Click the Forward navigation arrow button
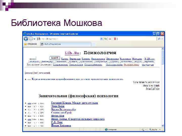 [x=31, y=39]
